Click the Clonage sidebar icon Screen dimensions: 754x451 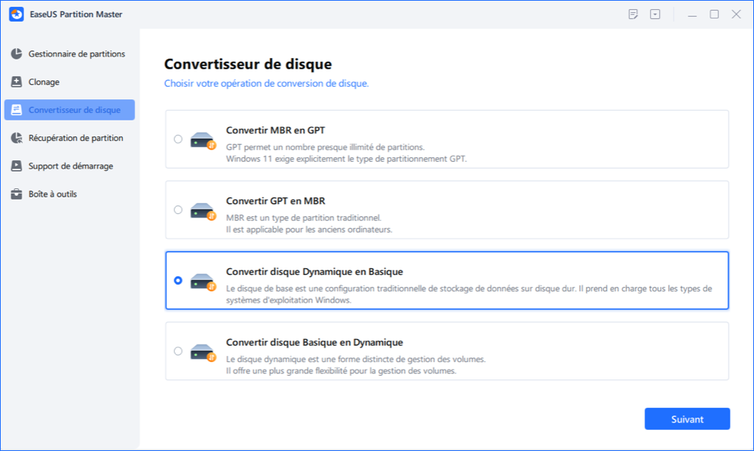pos(16,82)
